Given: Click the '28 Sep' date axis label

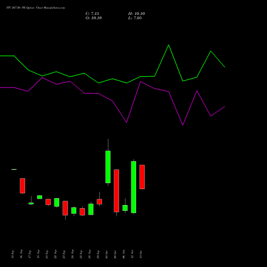Looking at the screenshot, I should [90, 254].
